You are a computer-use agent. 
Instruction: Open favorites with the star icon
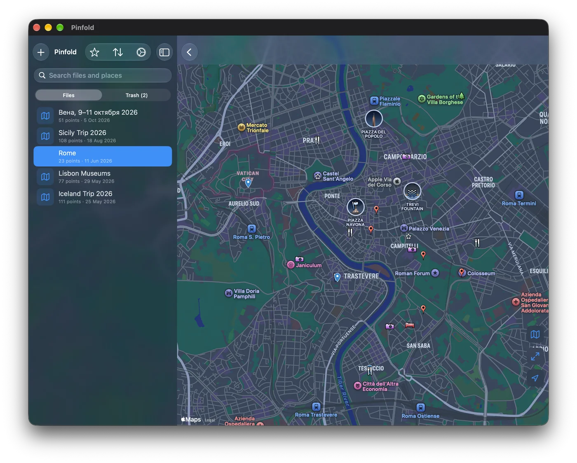click(x=94, y=52)
